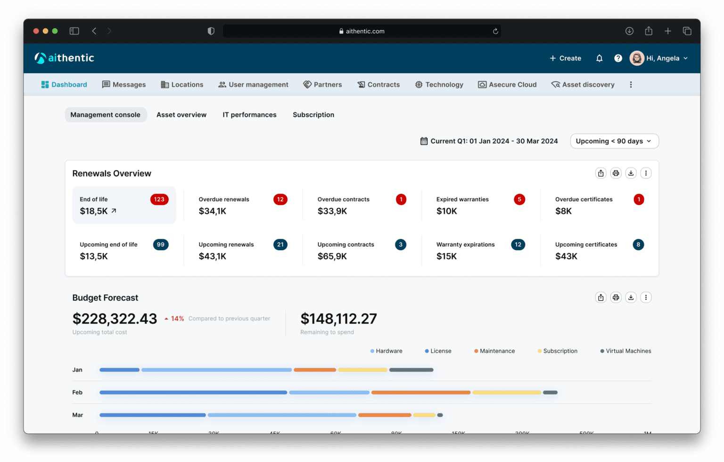Download the Renewals Overview data
724x462 pixels.
[631, 173]
